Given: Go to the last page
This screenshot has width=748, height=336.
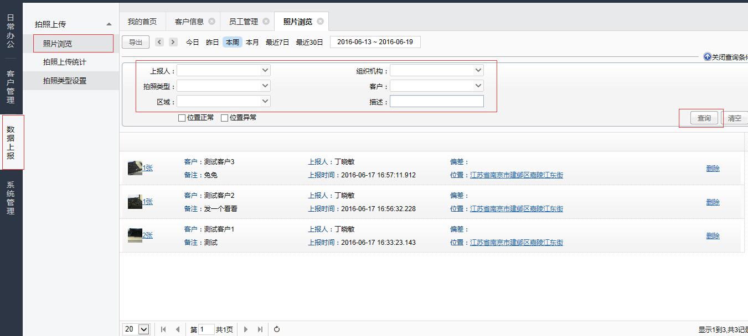Looking at the screenshot, I should click(260, 329).
